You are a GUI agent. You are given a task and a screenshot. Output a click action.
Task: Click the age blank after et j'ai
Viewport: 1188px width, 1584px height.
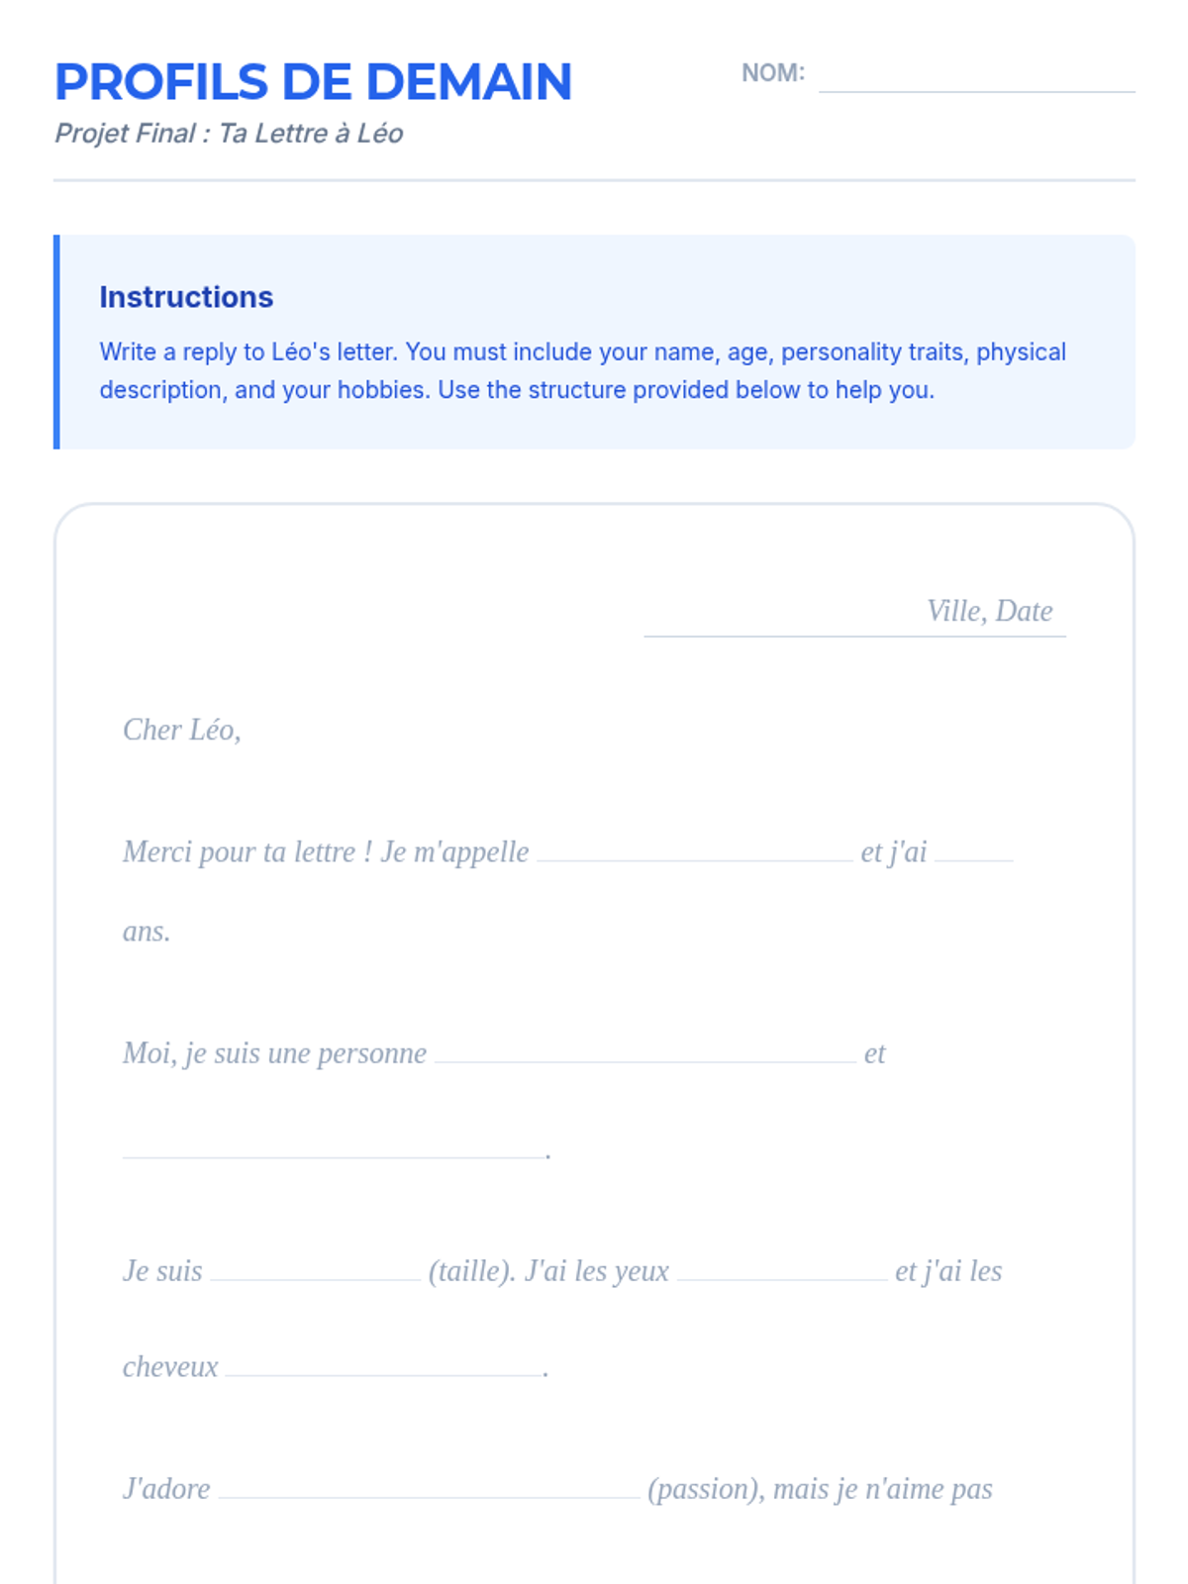[973, 849]
